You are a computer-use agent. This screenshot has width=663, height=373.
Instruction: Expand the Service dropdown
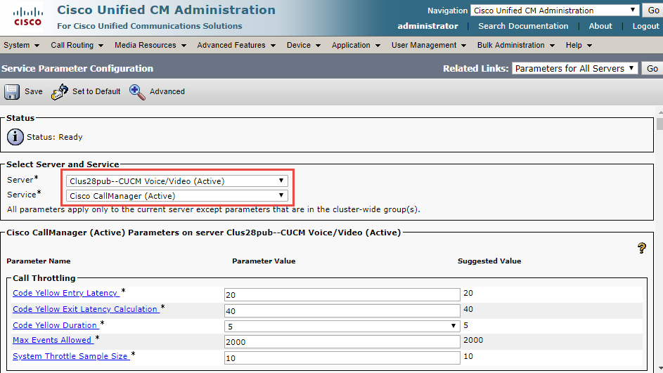click(x=177, y=195)
